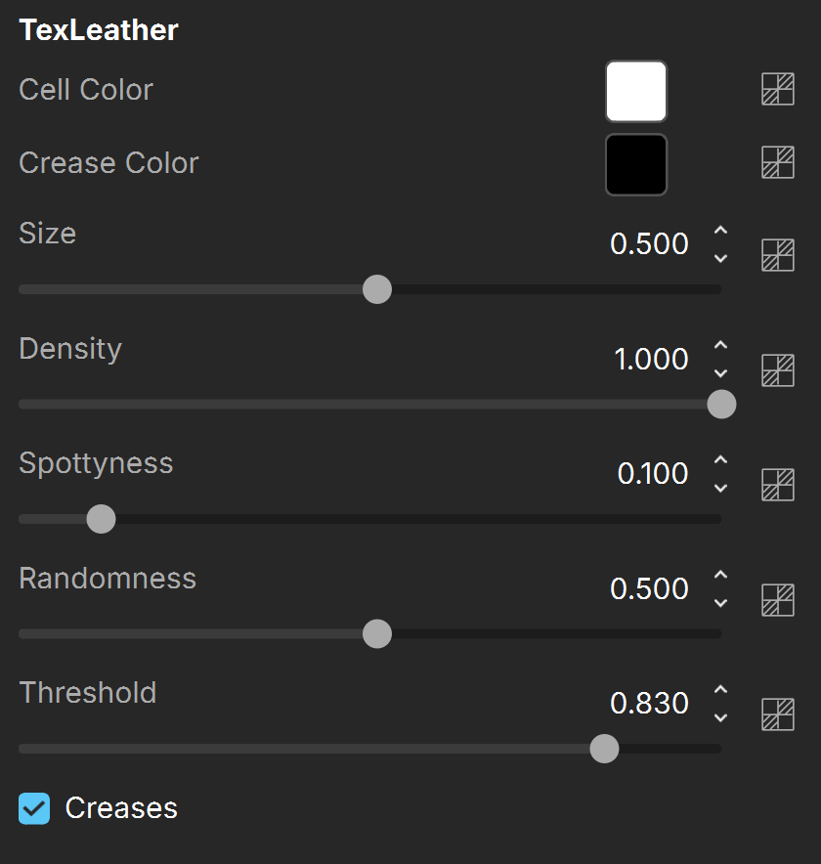Decrease Randomness with down arrow

720,603
